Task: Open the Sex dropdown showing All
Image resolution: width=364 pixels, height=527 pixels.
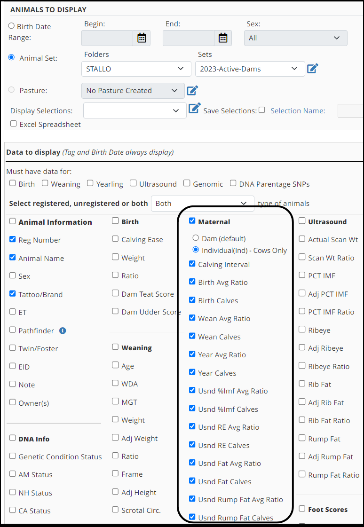Action: point(296,38)
